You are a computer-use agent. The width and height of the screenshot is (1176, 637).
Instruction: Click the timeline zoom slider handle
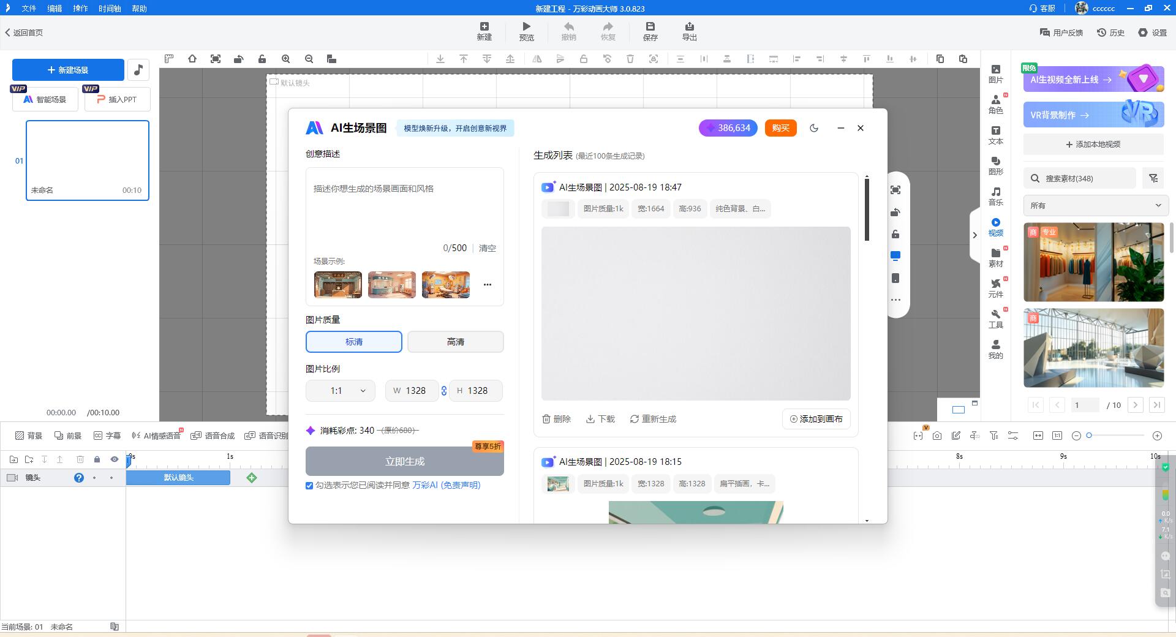[x=1089, y=435]
